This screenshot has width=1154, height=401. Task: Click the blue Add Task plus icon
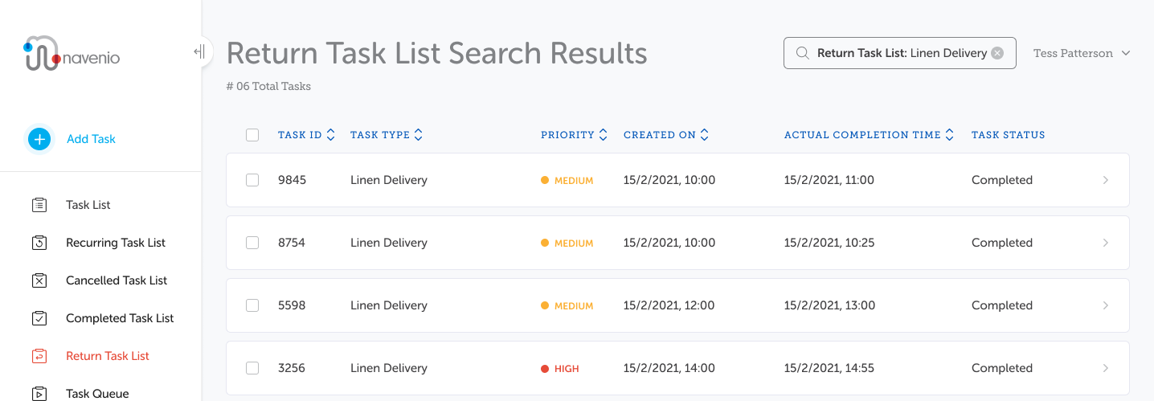(39, 139)
